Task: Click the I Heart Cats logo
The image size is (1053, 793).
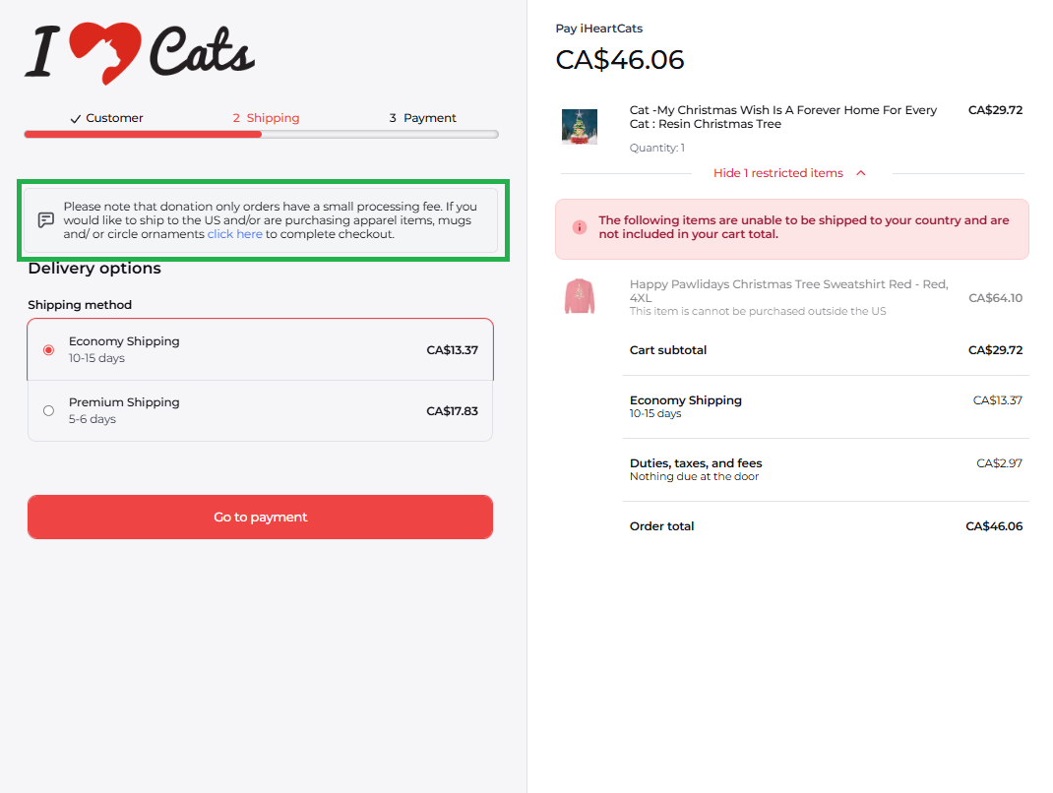Action: 140,53
